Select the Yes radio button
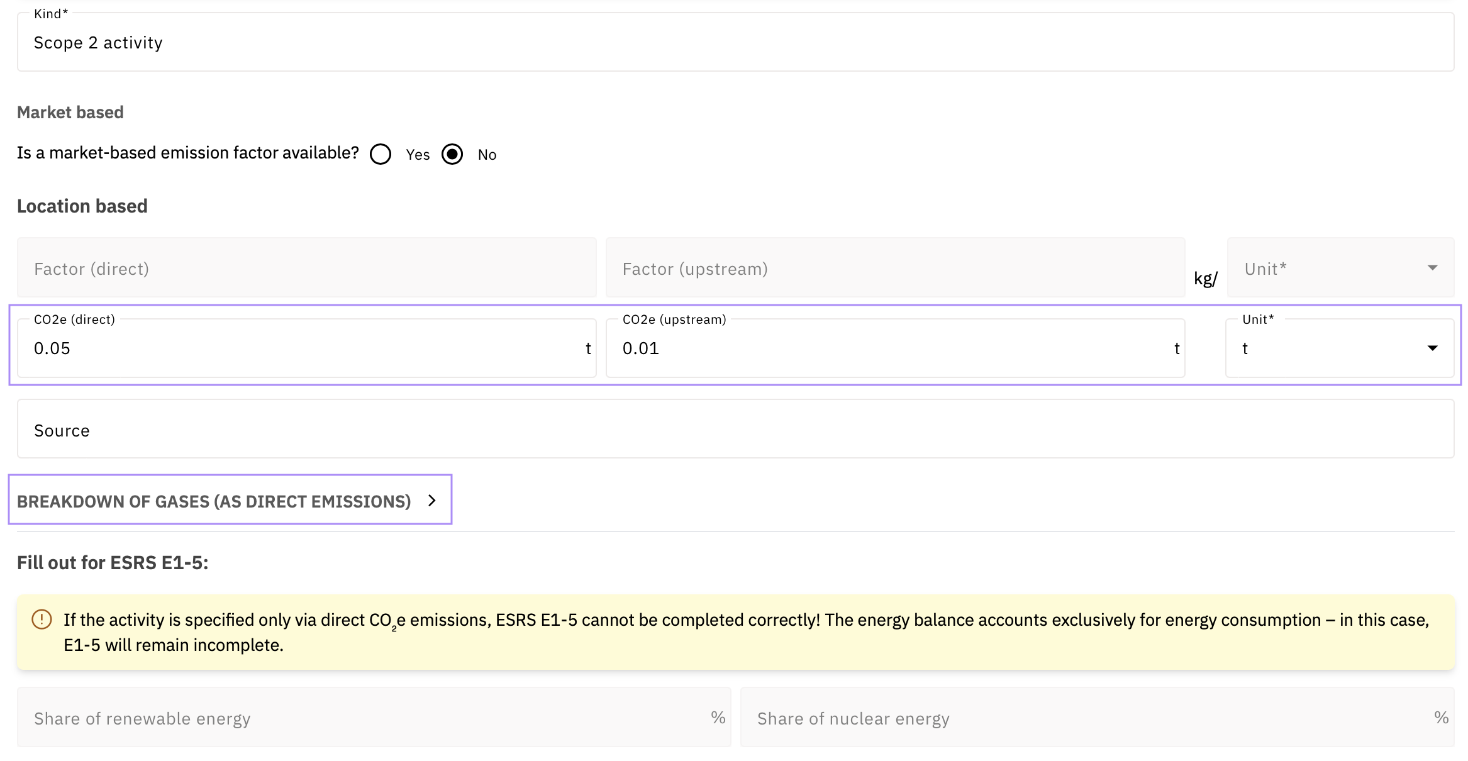Screen dimensions: 1468x761 pos(381,154)
